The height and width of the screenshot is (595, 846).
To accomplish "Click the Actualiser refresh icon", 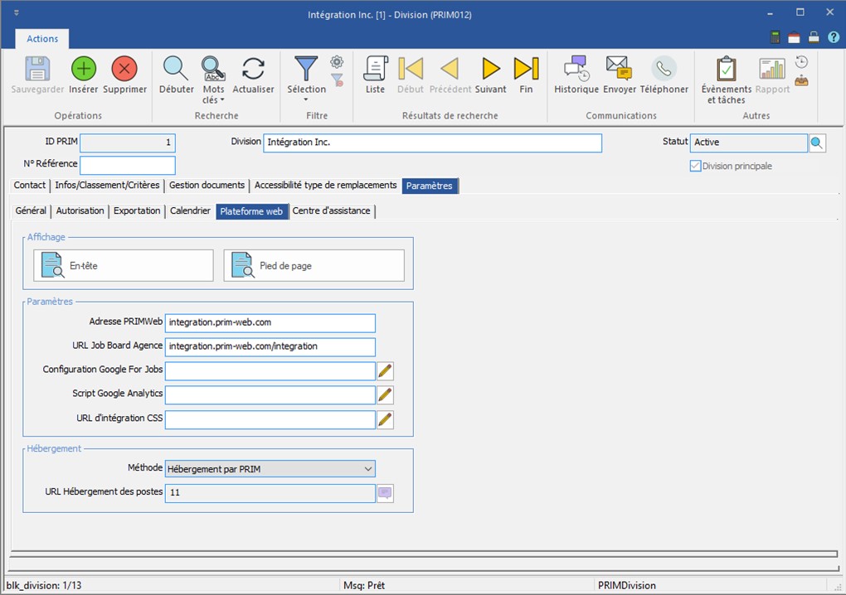I will pyautogui.click(x=253, y=69).
